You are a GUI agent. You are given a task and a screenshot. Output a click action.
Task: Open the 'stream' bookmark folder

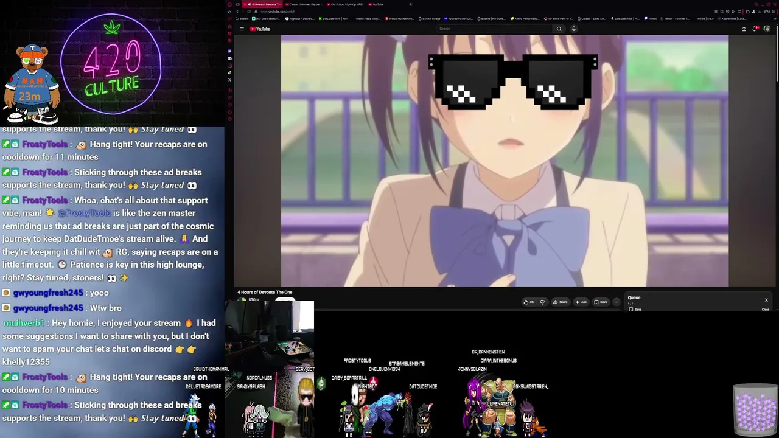(x=241, y=19)
